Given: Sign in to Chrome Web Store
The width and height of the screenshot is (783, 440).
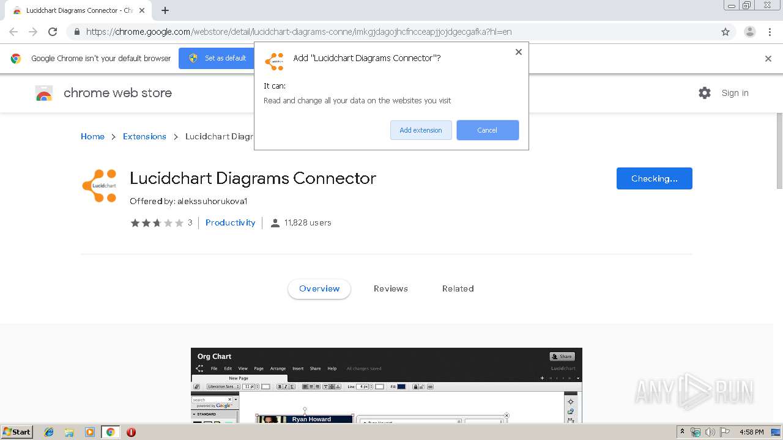Looking at the screenshot, I should pyautogui.click(x=735, y=93).
